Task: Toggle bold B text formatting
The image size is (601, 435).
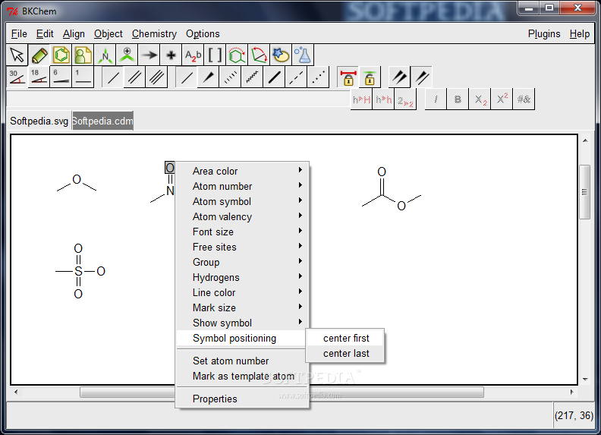Action: tap(458, 99)
